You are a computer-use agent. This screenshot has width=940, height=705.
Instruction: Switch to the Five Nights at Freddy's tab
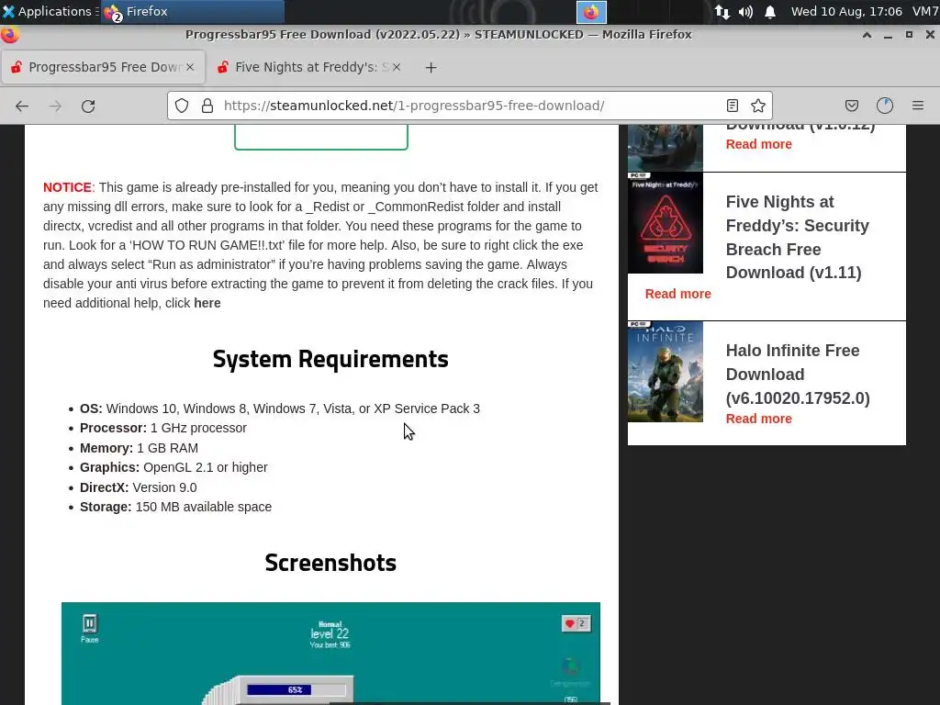tap(308, 67)
